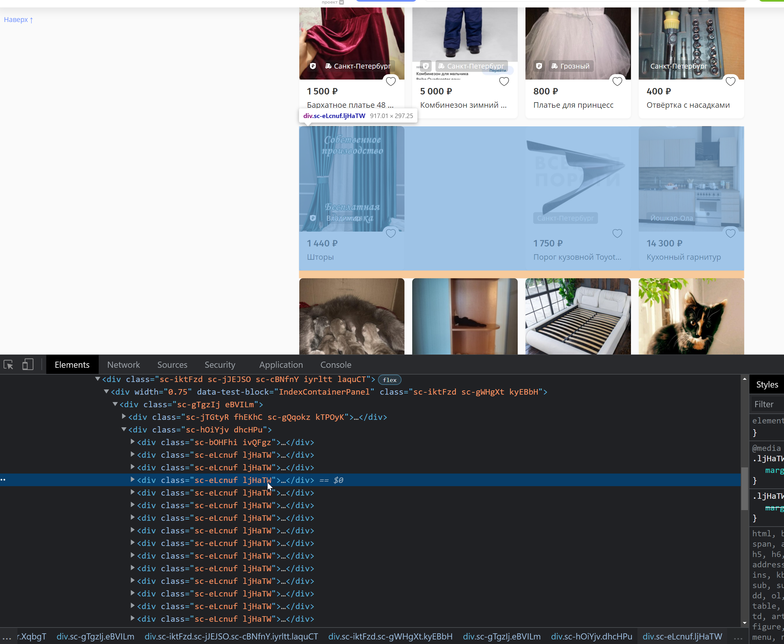Image resolution: width=784 pixels, height=644 pixels.
Task: Favorite the Платье для принцесс listing
Action: (x=617, y=81)
